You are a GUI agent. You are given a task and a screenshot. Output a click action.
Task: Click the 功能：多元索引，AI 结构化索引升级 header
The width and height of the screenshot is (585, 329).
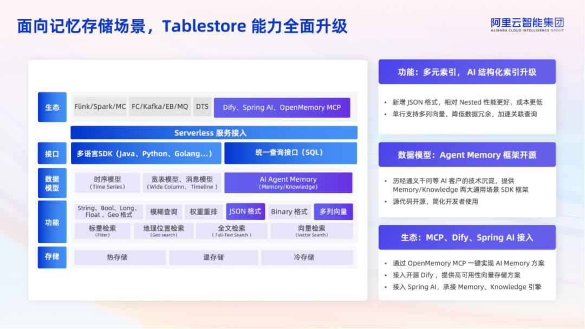coord(467,72)
